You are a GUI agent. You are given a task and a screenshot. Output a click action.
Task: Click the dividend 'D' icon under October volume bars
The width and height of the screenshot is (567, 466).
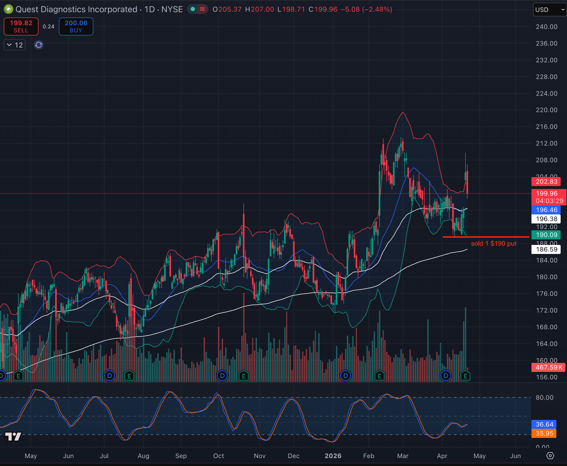[x=222, y=376]
